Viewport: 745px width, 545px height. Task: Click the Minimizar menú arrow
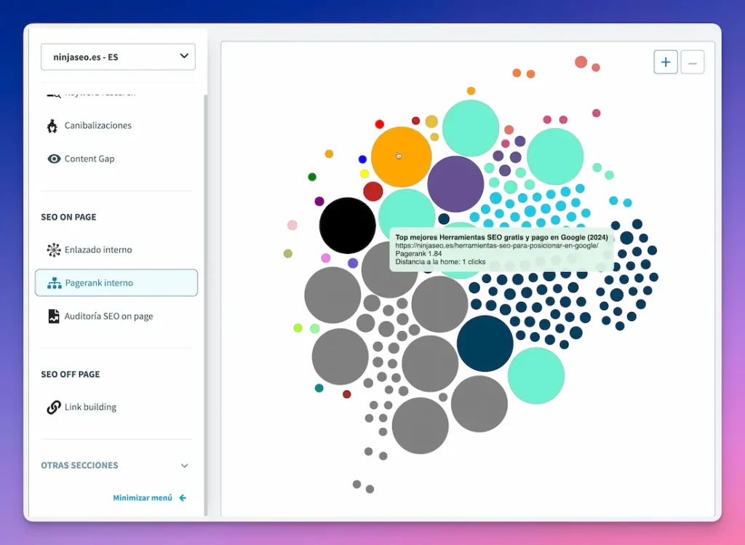point(183,498)
